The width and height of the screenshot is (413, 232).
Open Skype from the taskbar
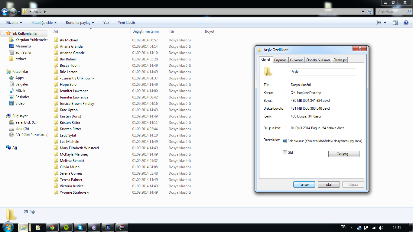click(x=80, y=227)
